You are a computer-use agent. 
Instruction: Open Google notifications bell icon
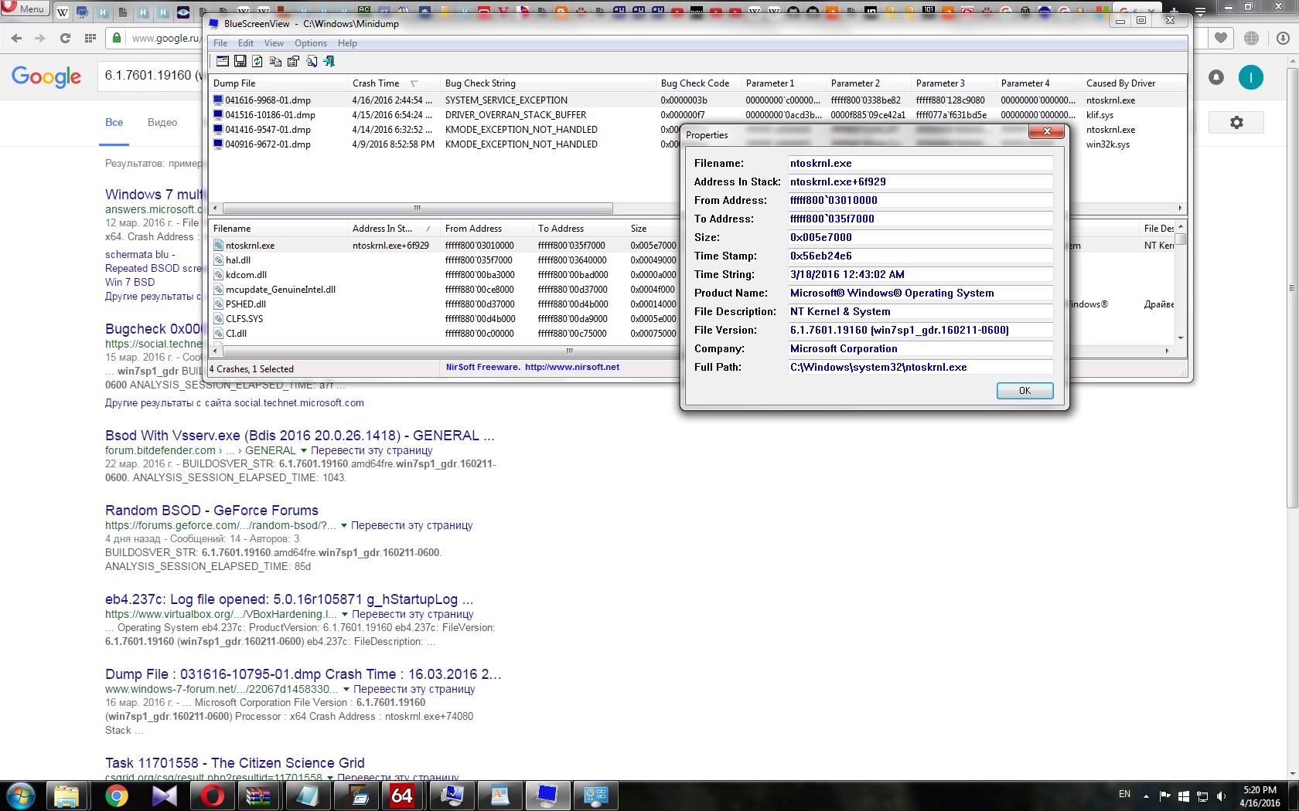pyautogui.click(x=1216, y=77)
